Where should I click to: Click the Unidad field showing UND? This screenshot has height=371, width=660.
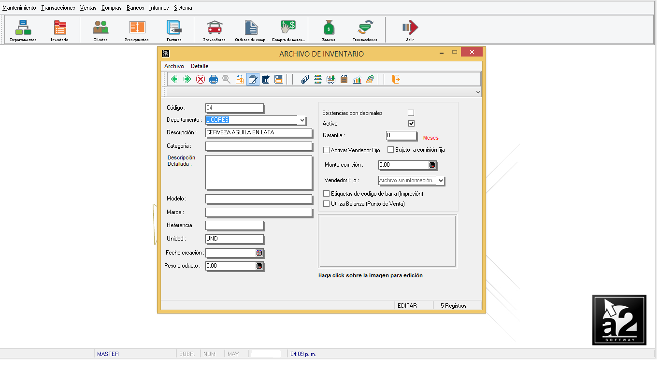tap(235, 239)
